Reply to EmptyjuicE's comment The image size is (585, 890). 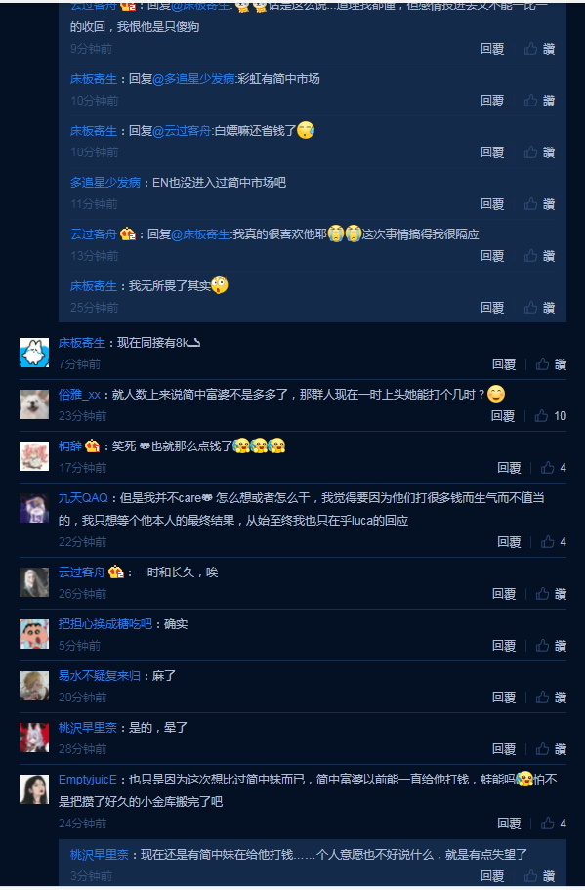(x=509, y=823)
